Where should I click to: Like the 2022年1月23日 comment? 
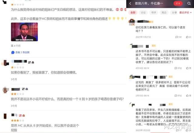tap(189, 130)
